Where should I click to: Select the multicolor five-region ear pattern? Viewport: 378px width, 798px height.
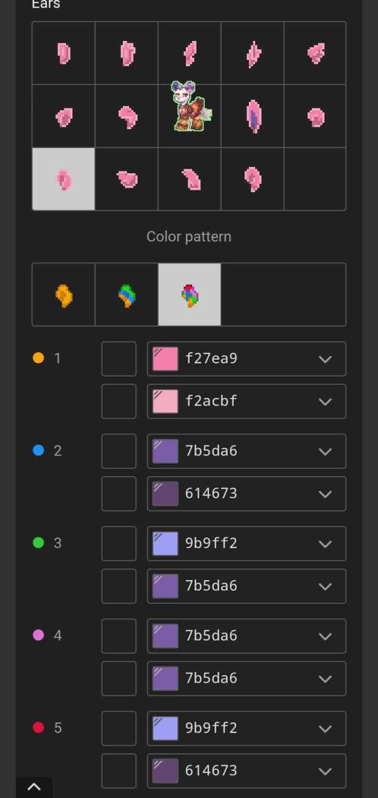pyautogui.click(x=190, y=295)
